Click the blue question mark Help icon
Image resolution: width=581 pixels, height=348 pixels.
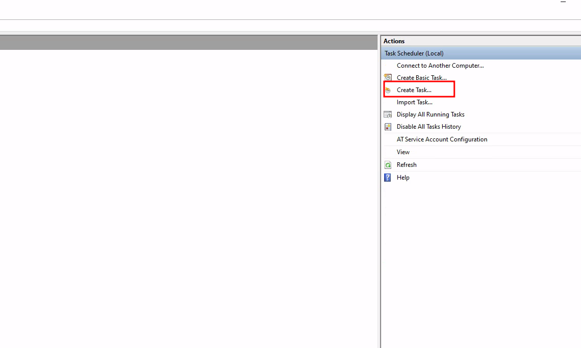388,178
